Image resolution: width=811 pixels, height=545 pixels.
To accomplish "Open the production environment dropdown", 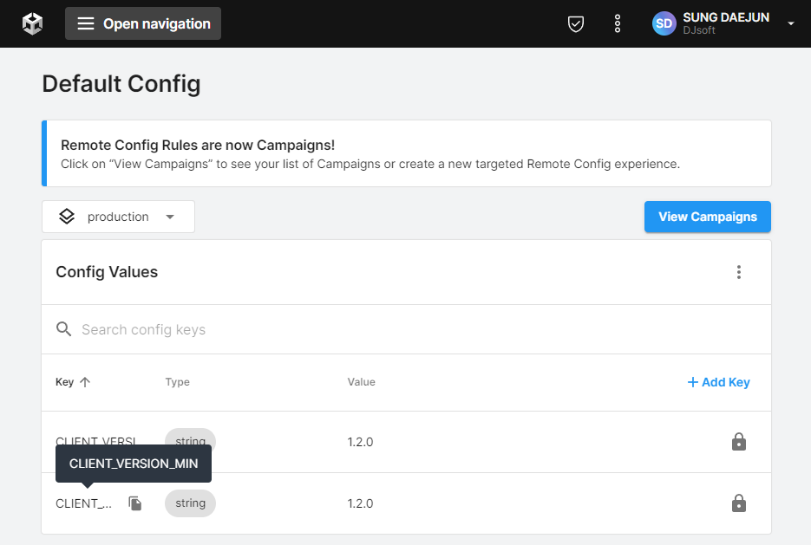I will (118, 217).
